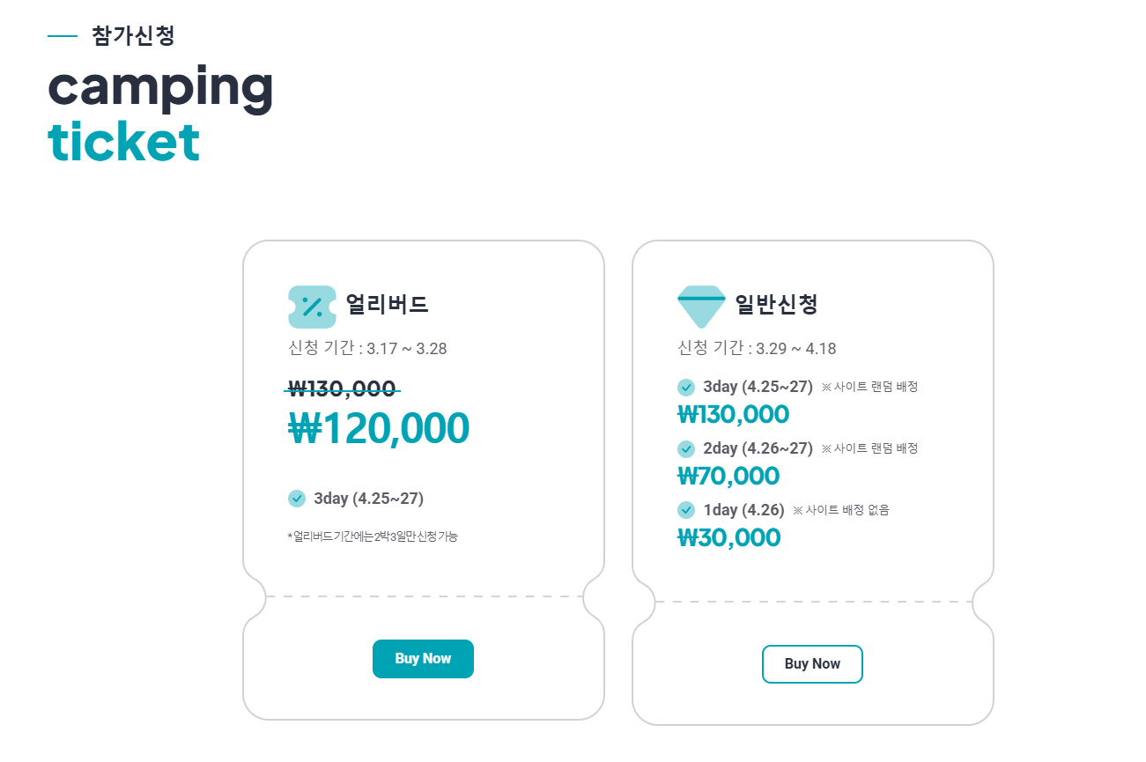Screen dimensions: 1146x762
Task: Click the strikethrough ₩130,000 original price
Action: click(x=340, y=389)
